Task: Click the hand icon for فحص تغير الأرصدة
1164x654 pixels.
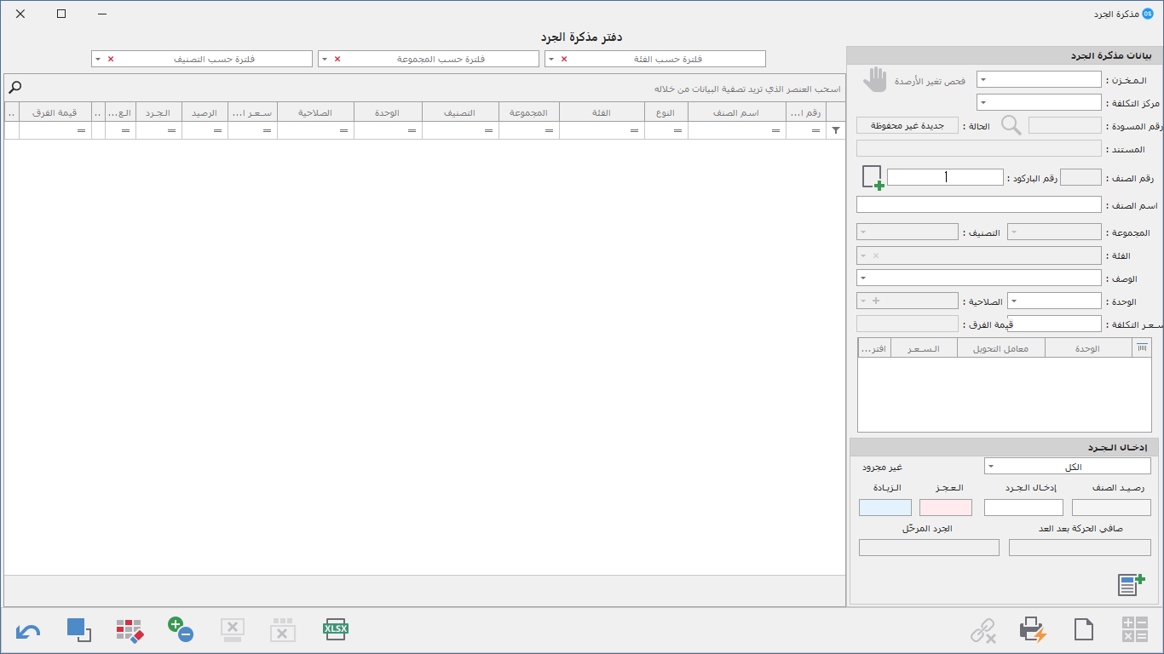Action: coord(875,80)
